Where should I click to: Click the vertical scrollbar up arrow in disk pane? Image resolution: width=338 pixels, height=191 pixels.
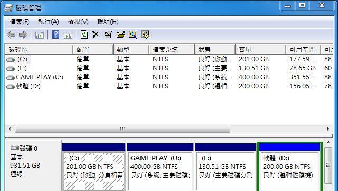pos(328,143)
